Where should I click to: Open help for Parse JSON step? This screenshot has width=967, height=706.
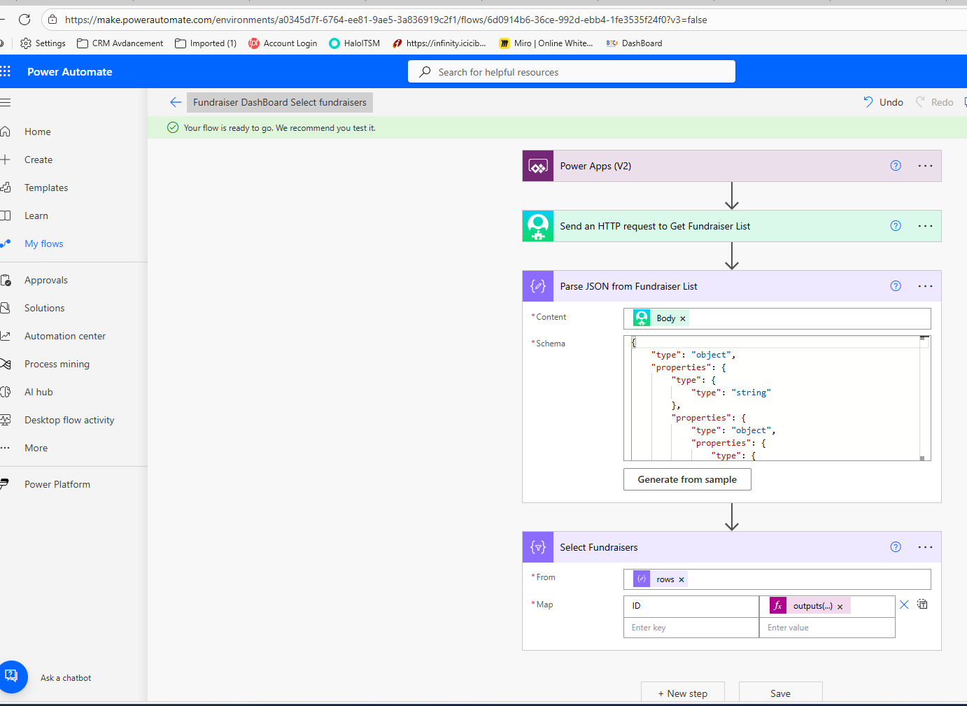pyautogui.click(x=896, y=286)
